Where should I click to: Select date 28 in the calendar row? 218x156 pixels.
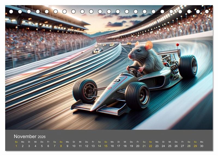[189, 146]
